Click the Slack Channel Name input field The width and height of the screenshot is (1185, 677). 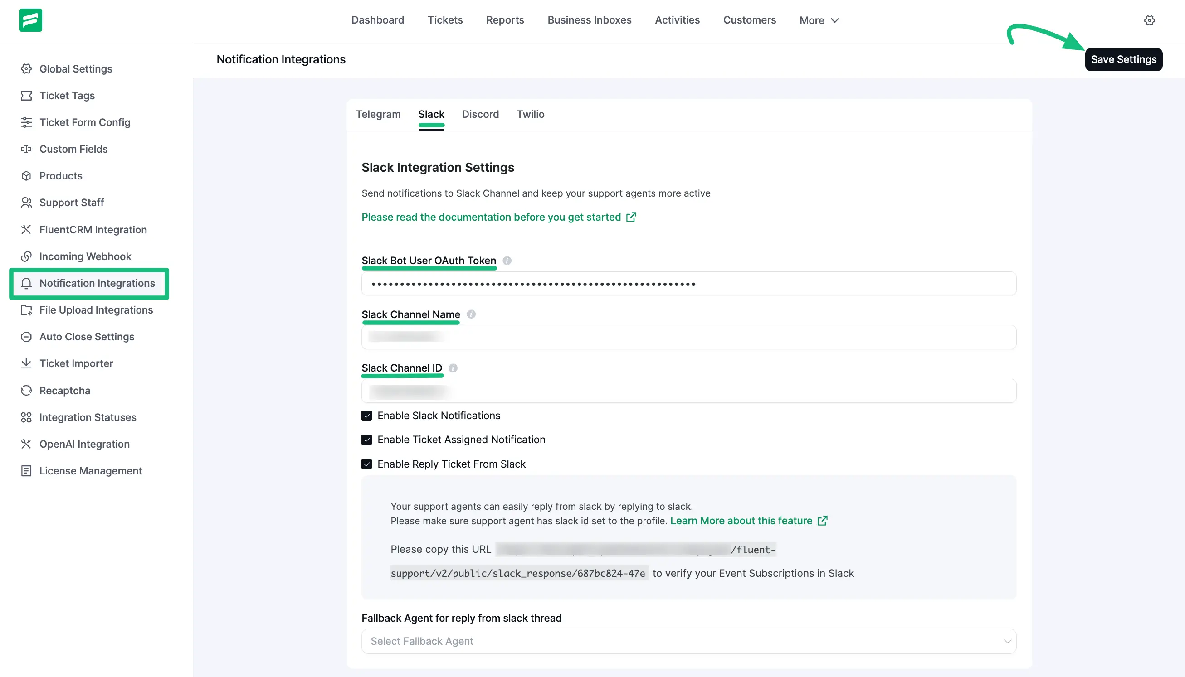(x=688, y=337)
